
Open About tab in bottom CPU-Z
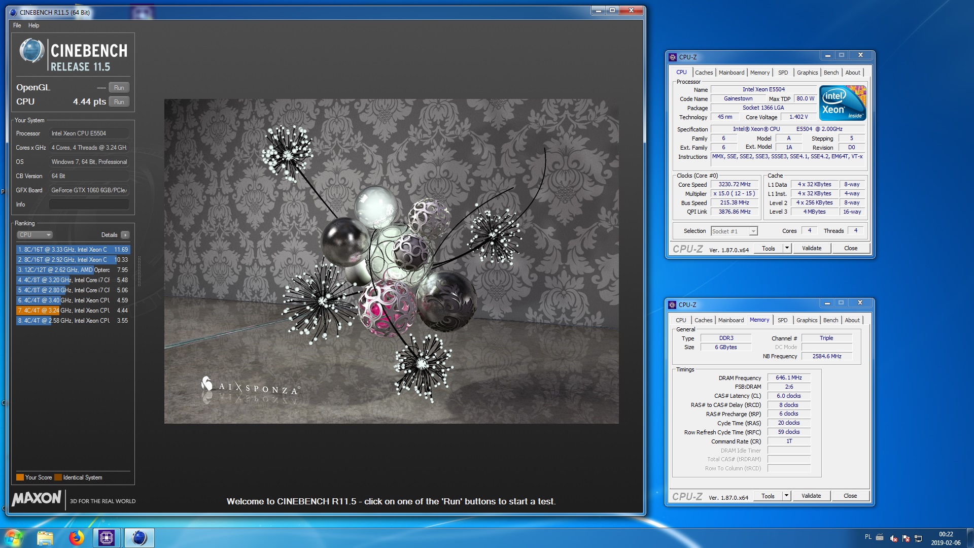tap(852, 320)
